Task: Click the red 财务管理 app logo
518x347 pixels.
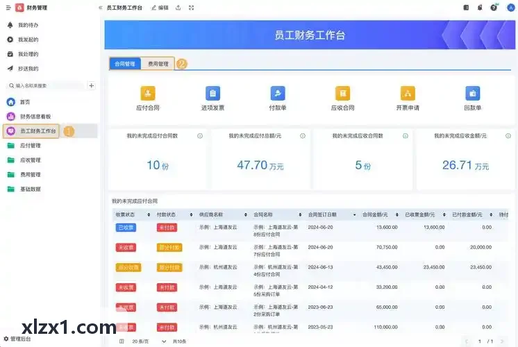Action: tap(19, 8)
